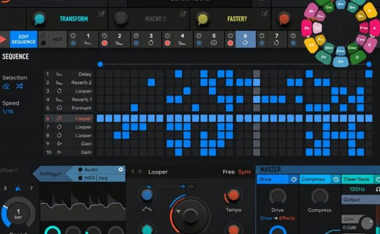
Task: Go to previous effect with left arrow beside Looper
Action: coord(132,172)
